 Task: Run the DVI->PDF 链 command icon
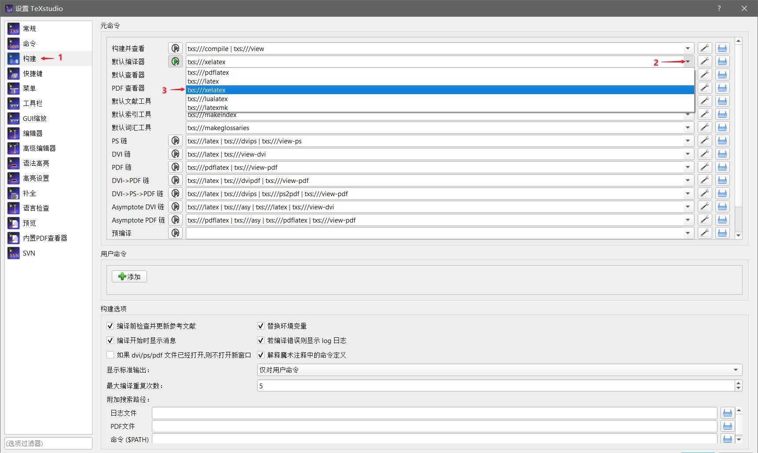pos(175,180)
